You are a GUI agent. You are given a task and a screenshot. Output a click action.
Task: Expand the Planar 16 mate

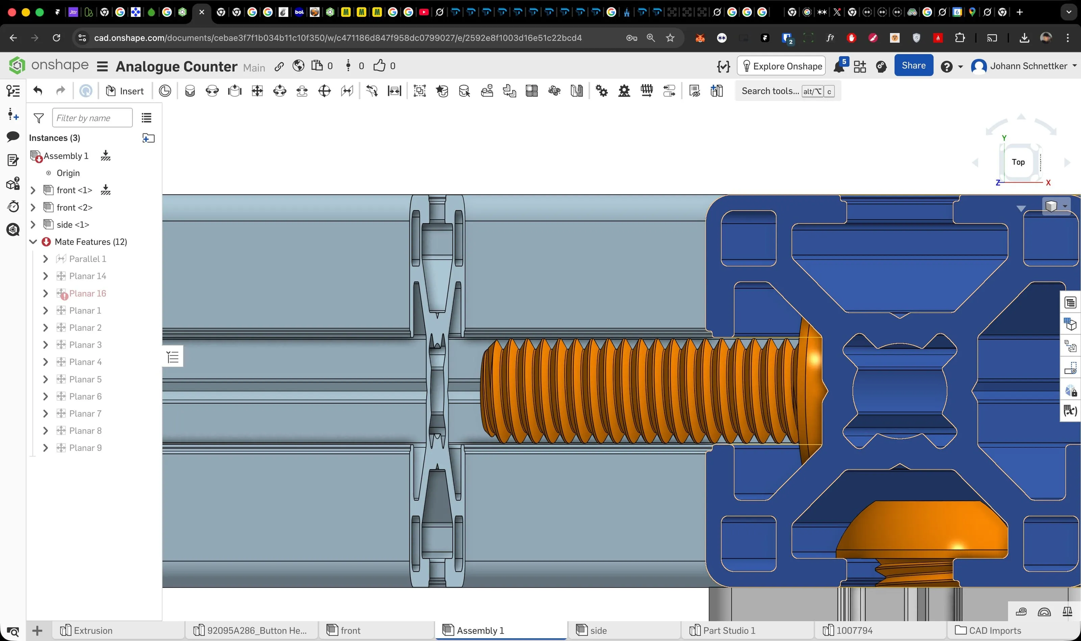point(45,294)
